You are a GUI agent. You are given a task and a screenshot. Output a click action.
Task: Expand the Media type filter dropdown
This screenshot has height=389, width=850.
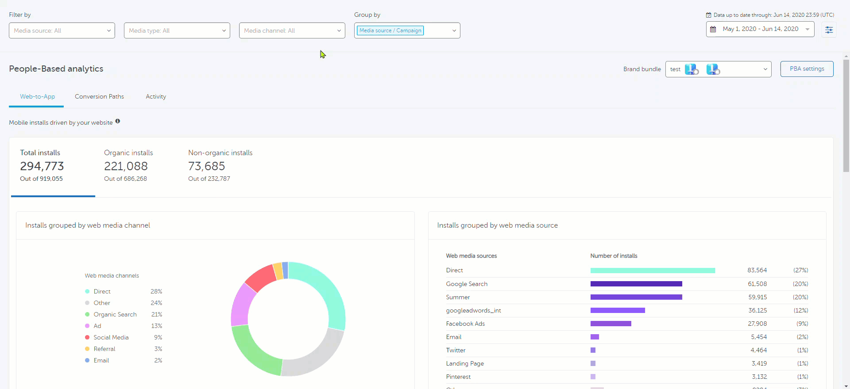[x=177, y=31]
